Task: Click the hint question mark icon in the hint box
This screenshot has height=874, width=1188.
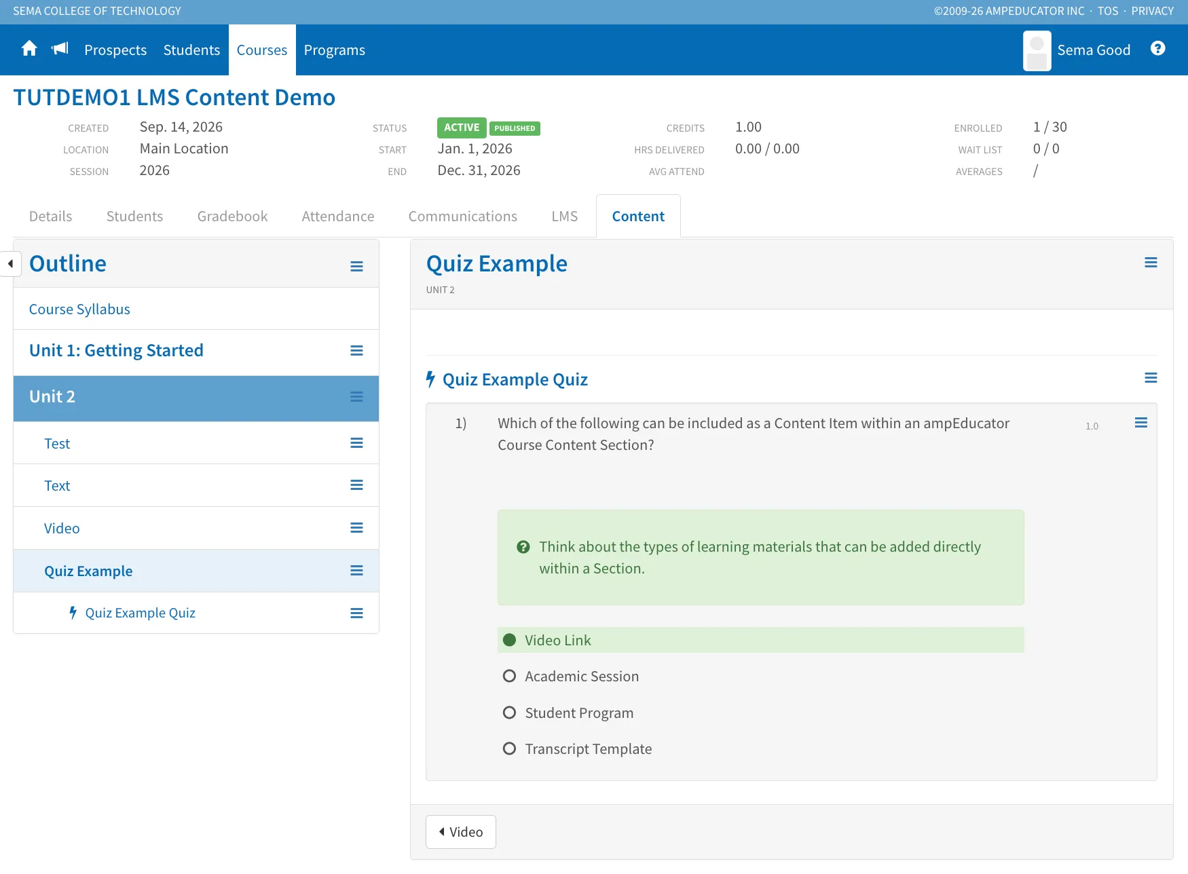Action: point(523,547)
